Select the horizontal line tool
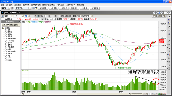 [169, 44]
